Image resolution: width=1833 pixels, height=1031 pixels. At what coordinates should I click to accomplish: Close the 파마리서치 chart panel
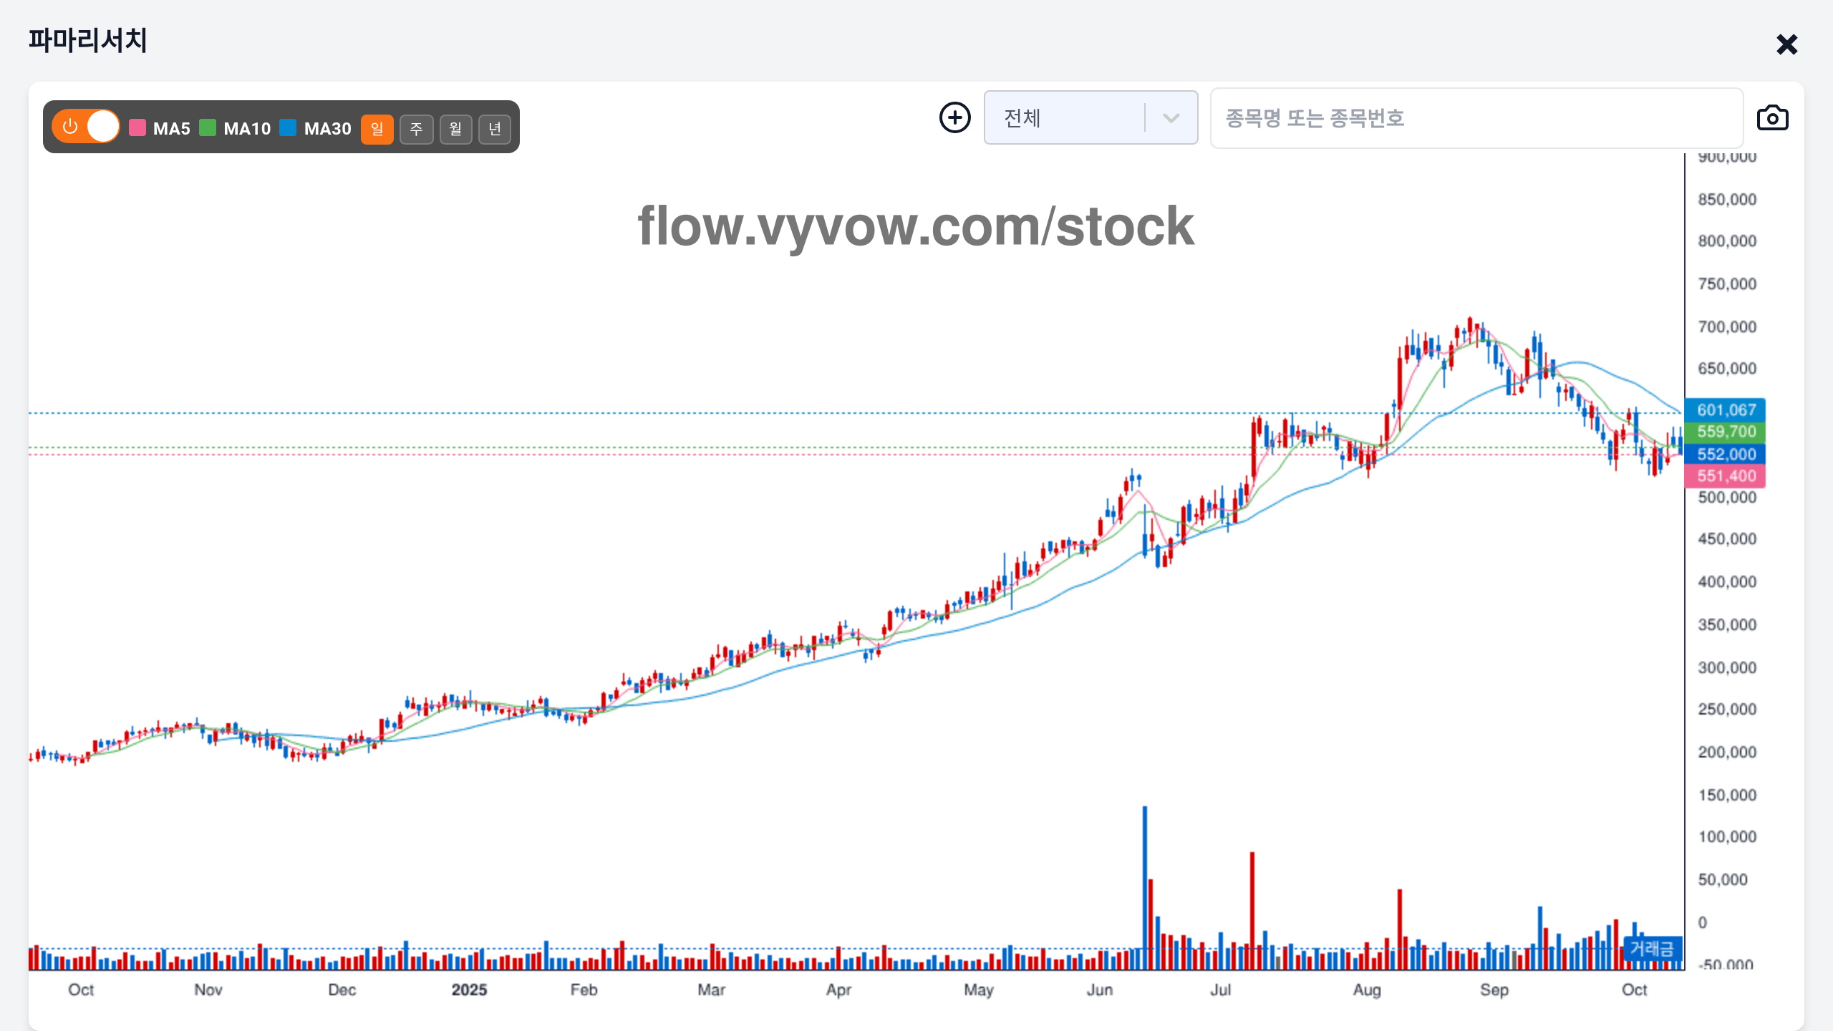(1786, 44)
